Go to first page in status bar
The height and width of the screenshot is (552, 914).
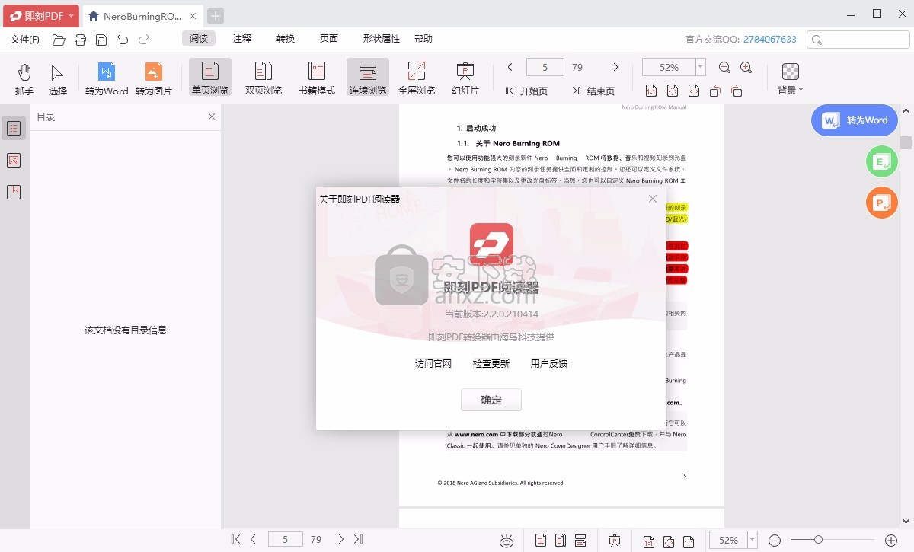pyautogui.click(x=236, y=540)
